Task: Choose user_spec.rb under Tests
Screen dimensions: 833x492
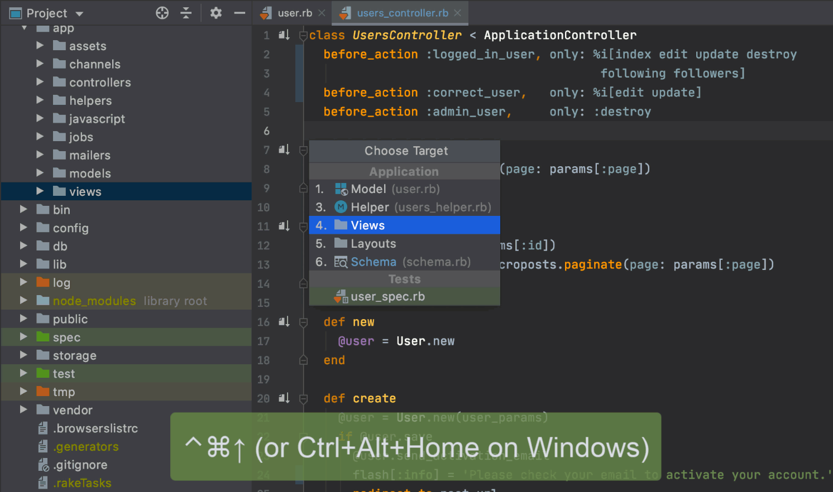Action: click(x=404, y=297)
